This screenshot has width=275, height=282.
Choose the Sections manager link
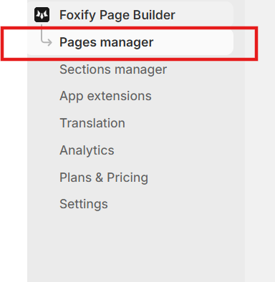pyautogui.click(x=113, y=69)
